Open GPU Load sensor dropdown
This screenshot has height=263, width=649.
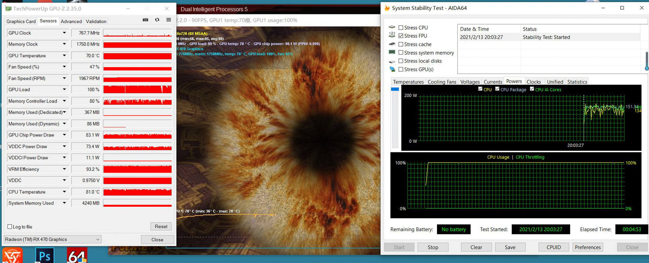[64, 89]
